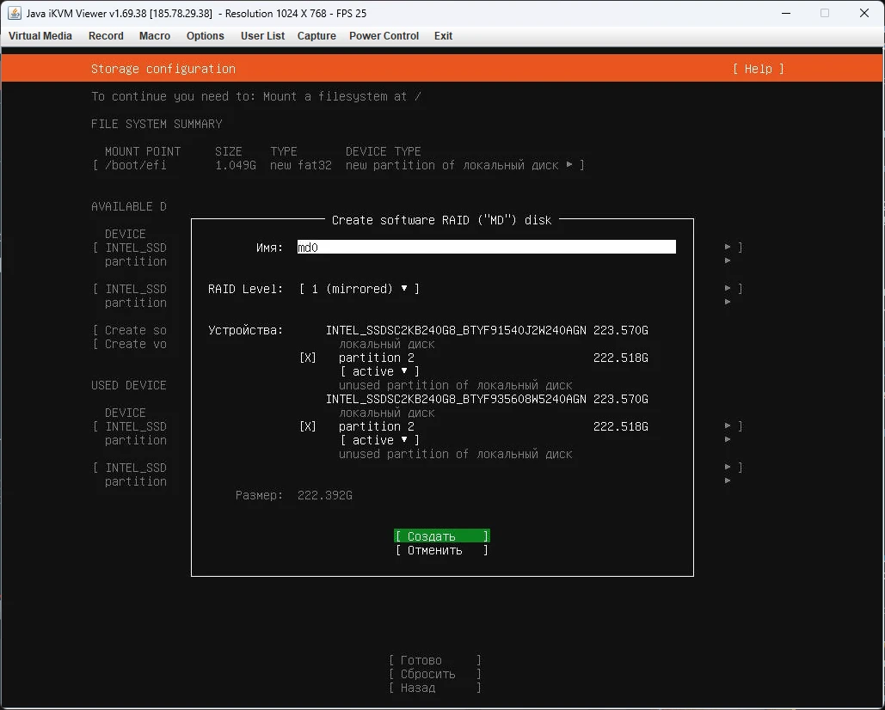Click the Создать button to create RAID
Screen dimensions: 885x710
pos(441,536)
